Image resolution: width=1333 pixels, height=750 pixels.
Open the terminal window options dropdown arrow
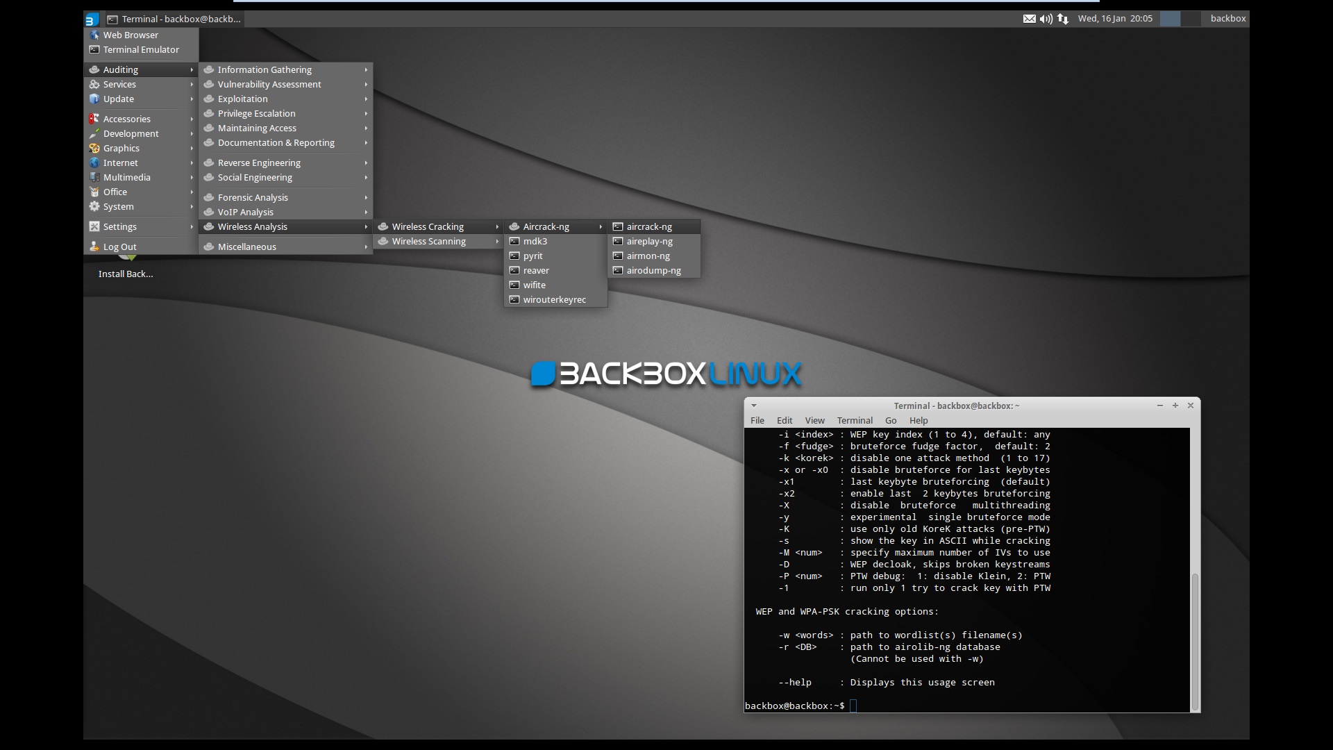[x=754, y=406]
